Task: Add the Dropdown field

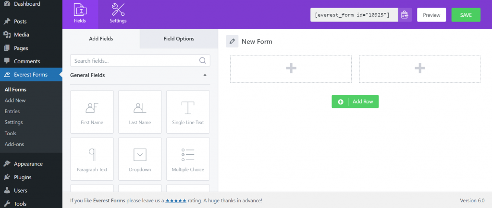Action: (140, 159)
